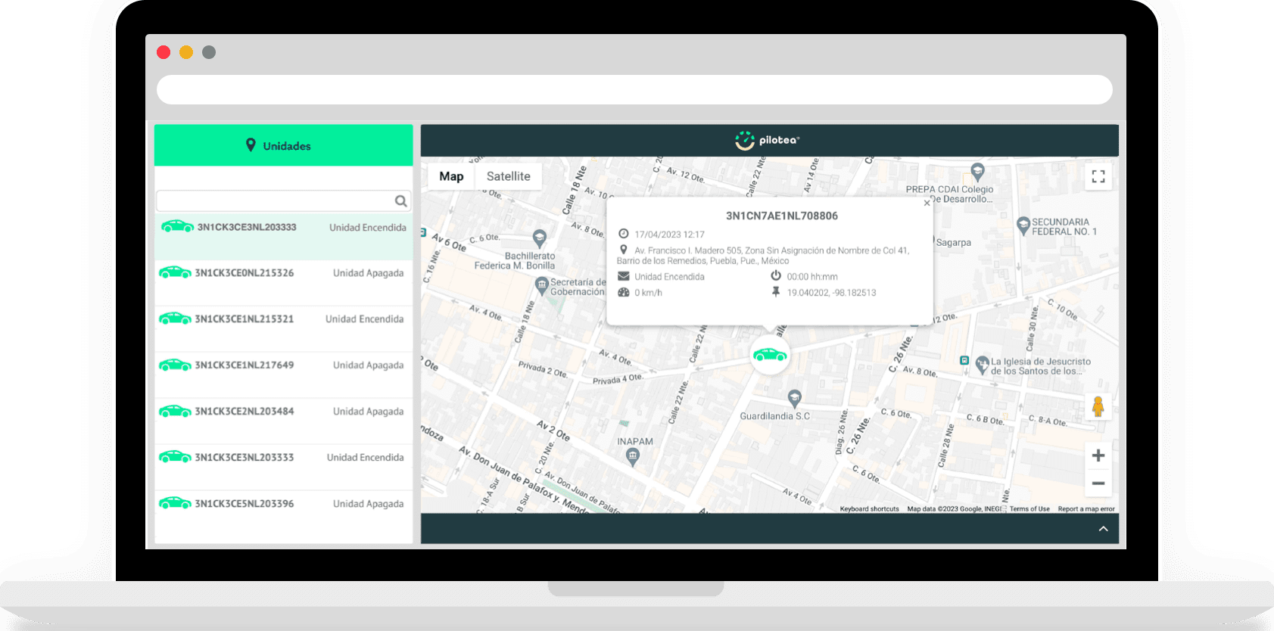Type in the units search field
Screen dimensions: 1274x631
[274, 201]
